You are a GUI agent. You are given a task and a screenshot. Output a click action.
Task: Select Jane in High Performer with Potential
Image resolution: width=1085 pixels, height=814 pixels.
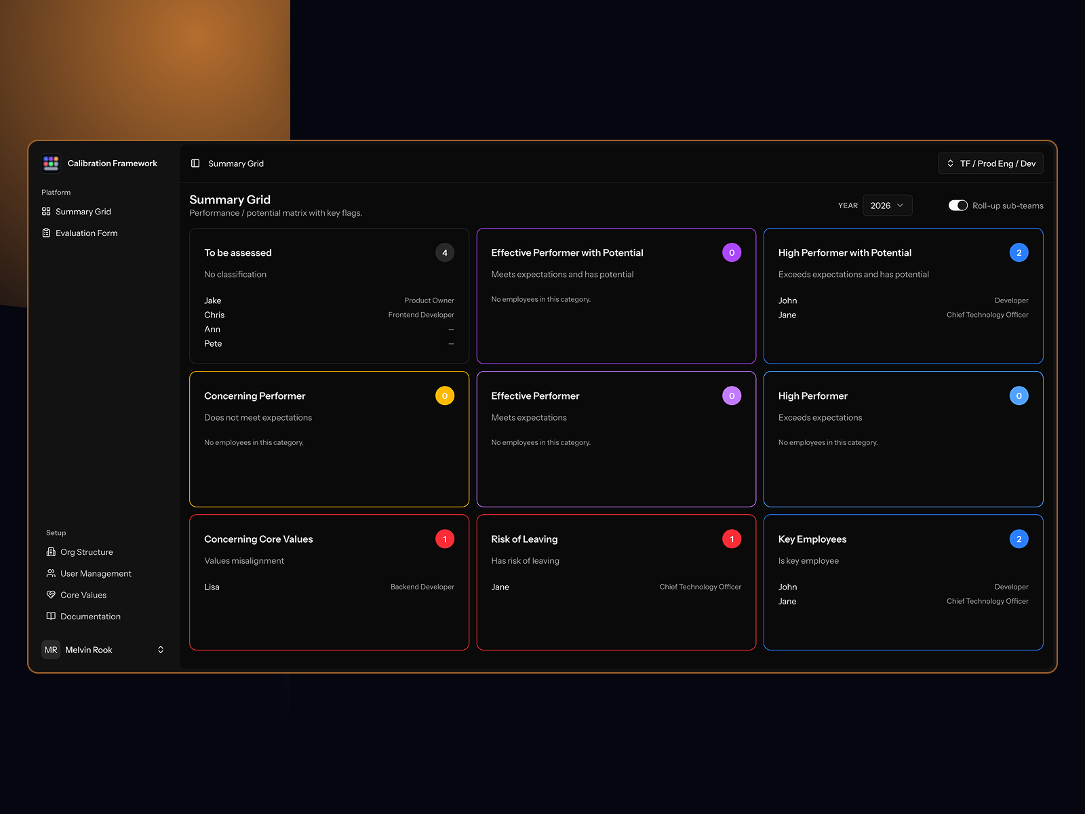click(x=787, y=315)
